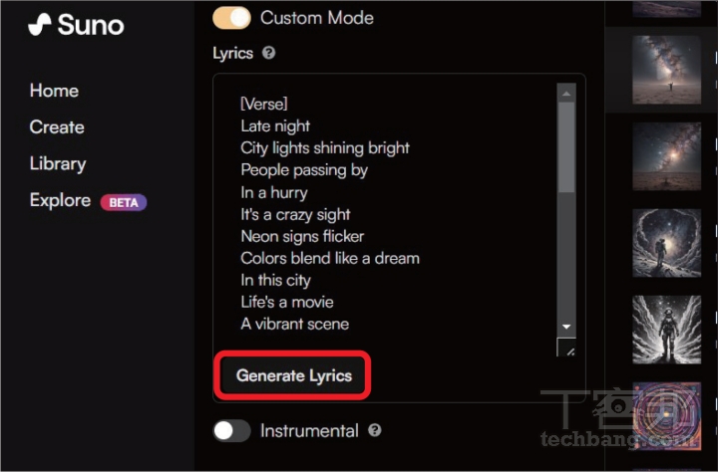718x472 pixels.
Task: Open the astronaut in cosmic cave thumbnail
Action: pos(666,243)
